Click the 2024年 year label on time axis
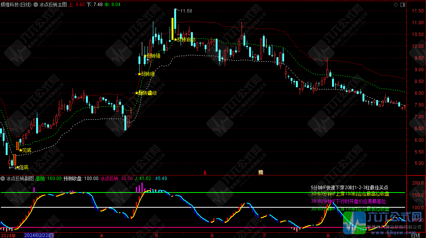The width and height of the screenshot is (426, 238). tap(8, 235)
